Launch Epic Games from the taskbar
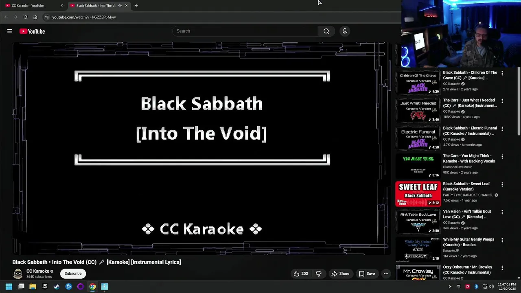Viewport: 521px width, 293px height. click(x=45, y=286)
